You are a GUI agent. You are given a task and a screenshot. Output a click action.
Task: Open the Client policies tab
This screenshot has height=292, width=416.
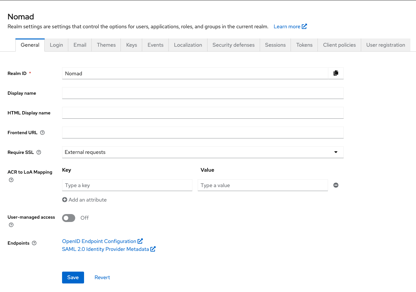pos(339,45)
